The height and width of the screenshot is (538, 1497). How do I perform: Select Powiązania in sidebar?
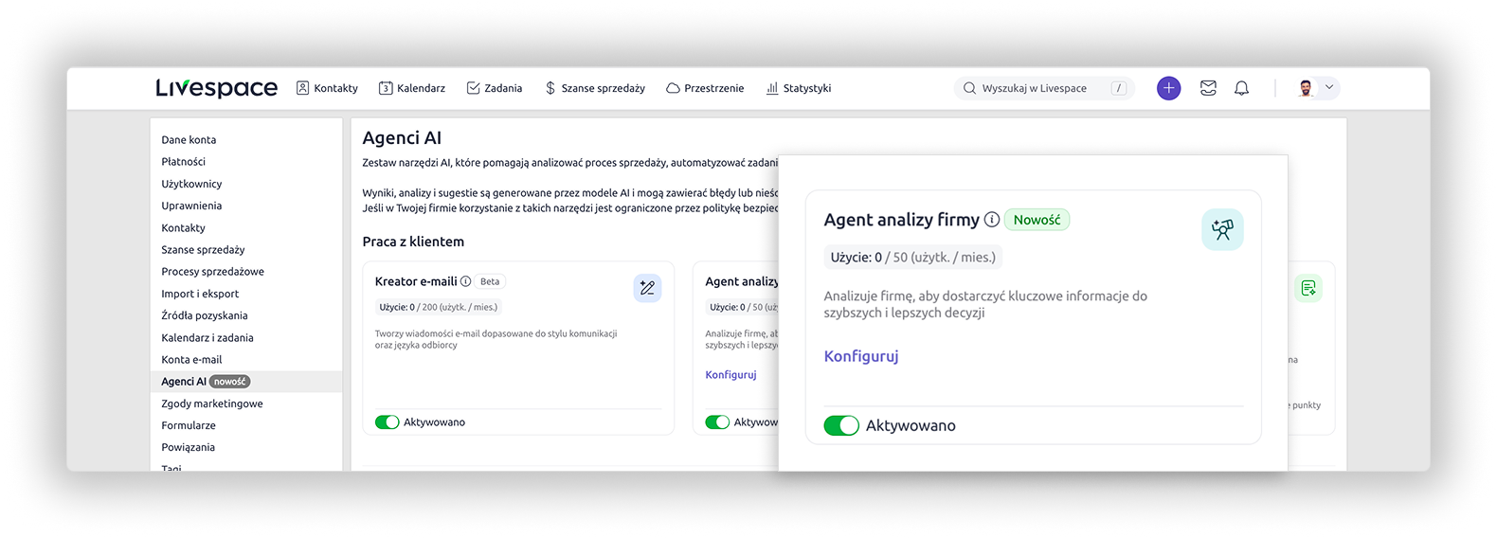coord(189,447)
